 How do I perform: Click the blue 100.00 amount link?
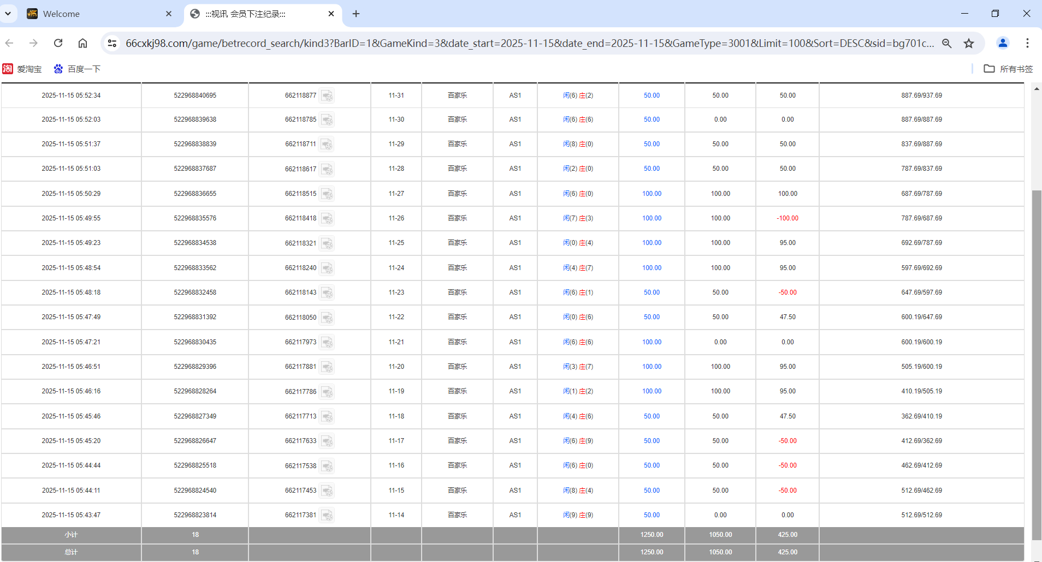click(652, 193)
